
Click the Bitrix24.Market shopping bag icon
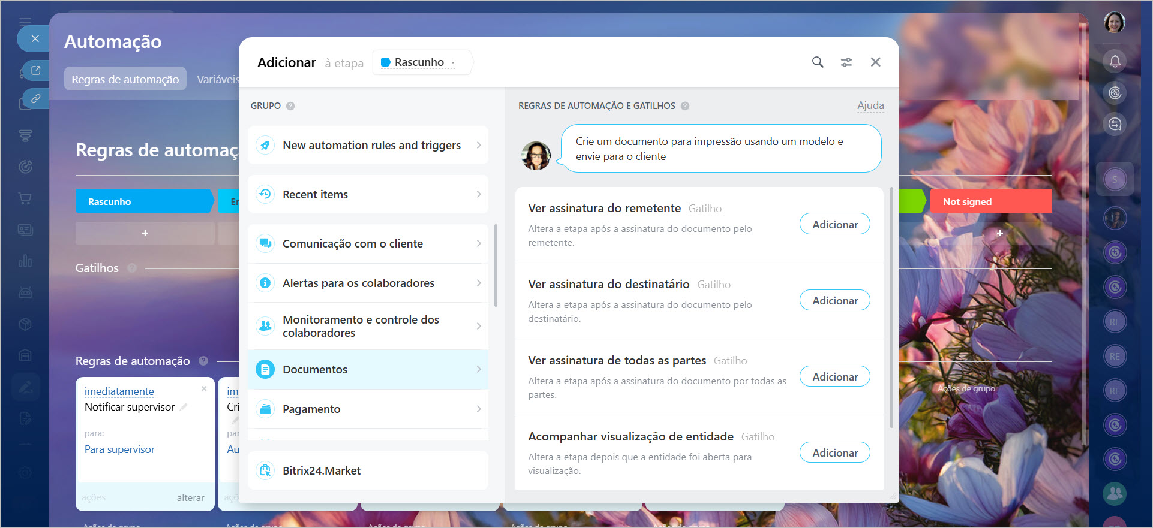click(265, 470)
